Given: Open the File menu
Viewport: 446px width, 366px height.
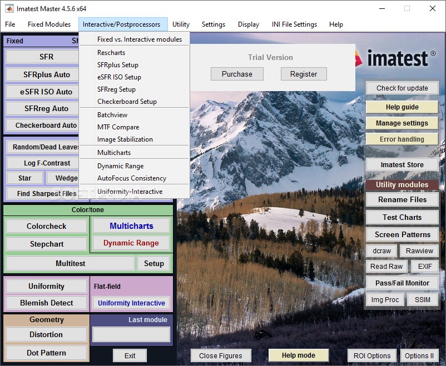Looking at the screenshot, I should coord(10,24).
